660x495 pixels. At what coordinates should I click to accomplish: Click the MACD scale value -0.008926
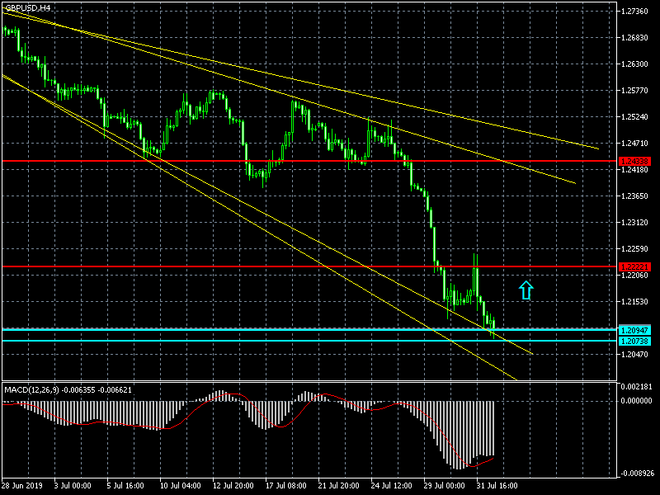point(636,474)
